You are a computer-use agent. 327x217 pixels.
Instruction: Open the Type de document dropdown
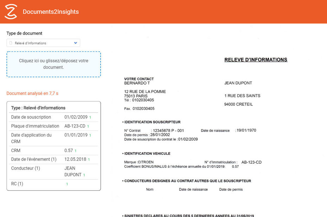coord(43,43)
